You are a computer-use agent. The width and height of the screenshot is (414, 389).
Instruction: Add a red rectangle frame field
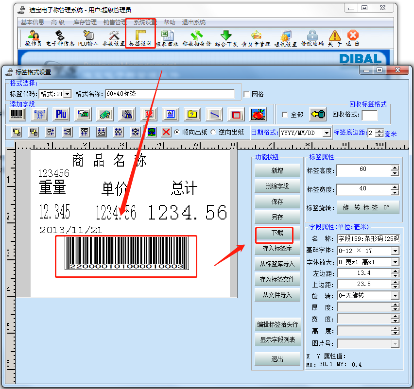(236, 114)
